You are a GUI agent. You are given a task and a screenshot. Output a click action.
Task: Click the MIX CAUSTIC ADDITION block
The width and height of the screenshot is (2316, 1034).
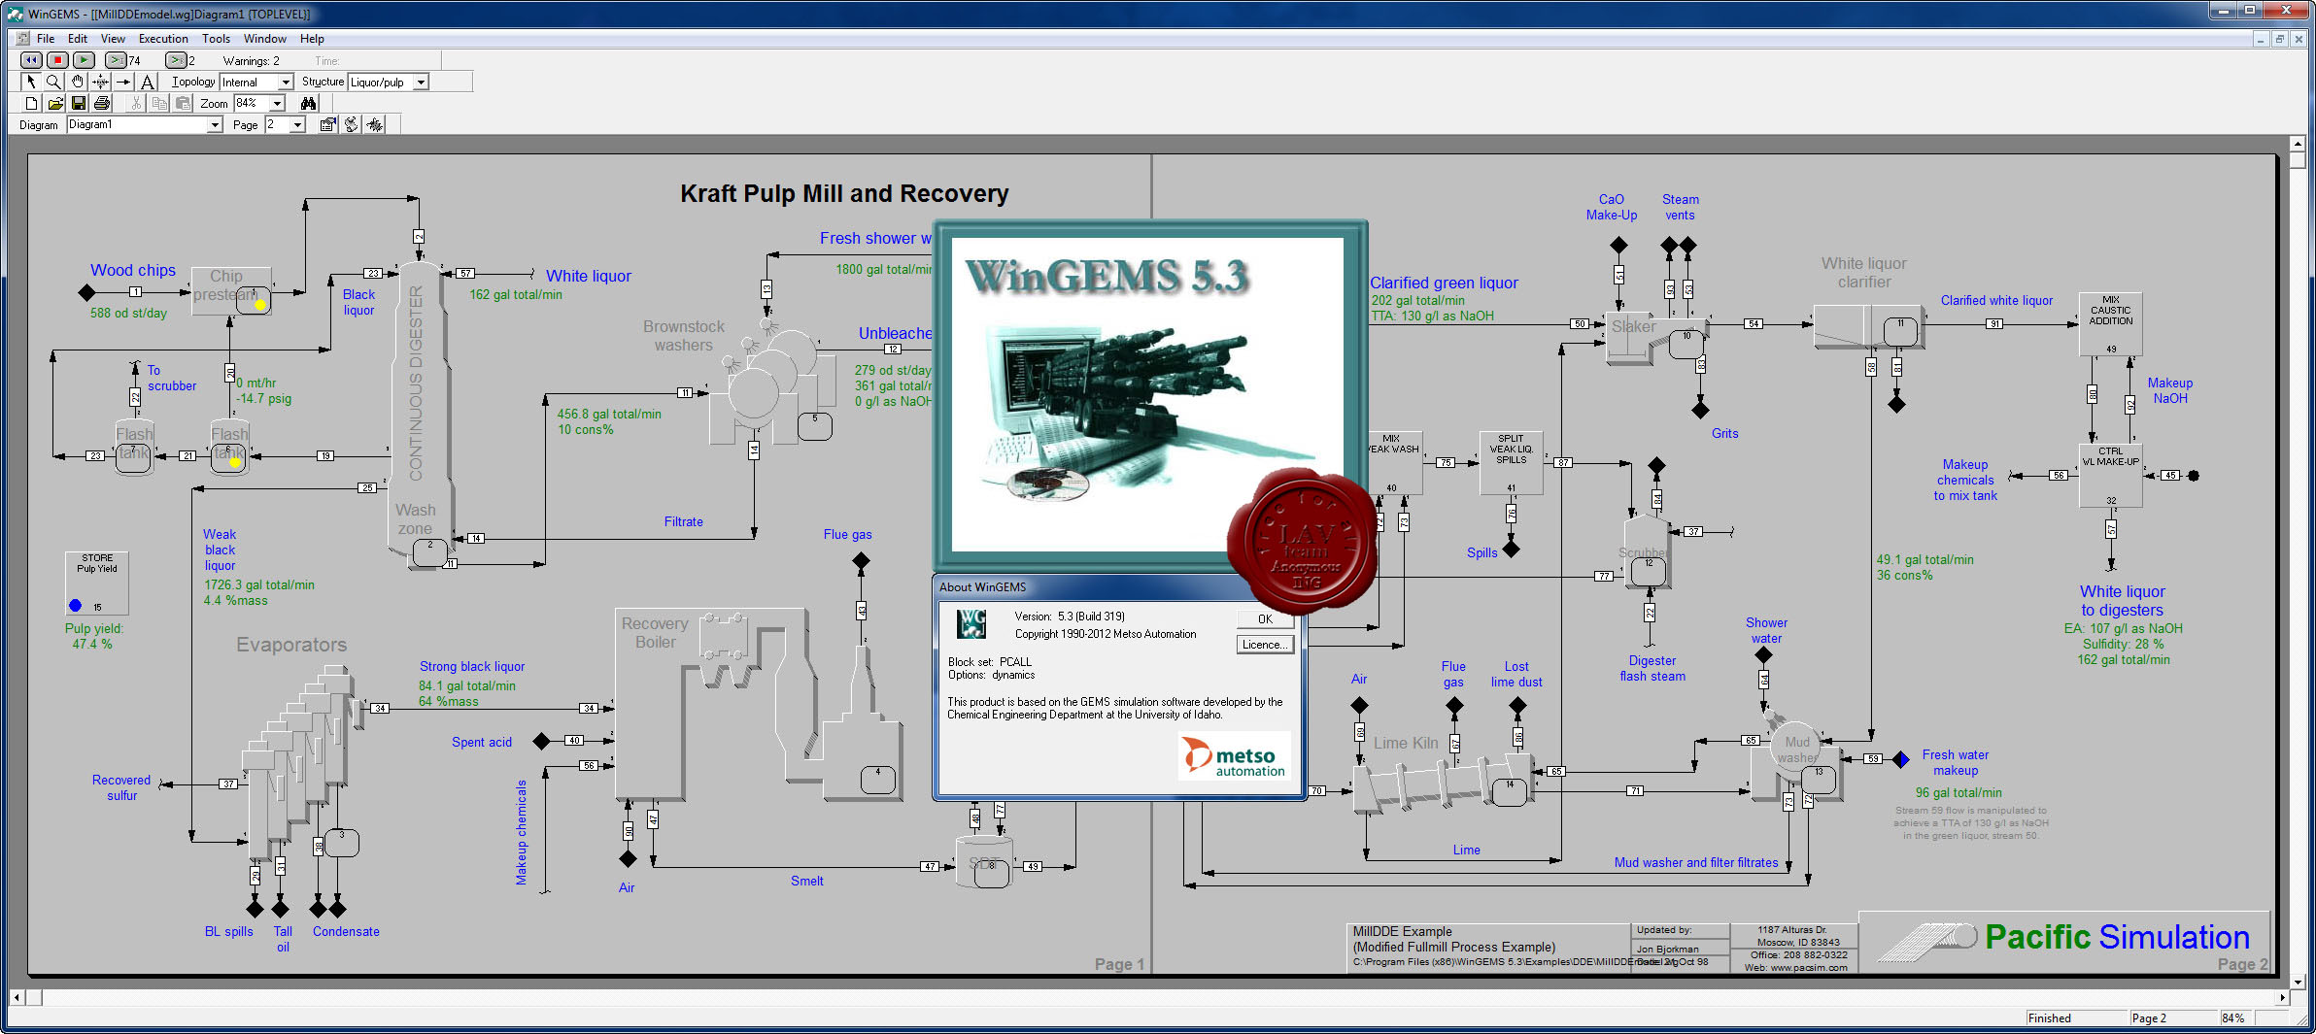pyautogui.click(x=2110, y=324)
